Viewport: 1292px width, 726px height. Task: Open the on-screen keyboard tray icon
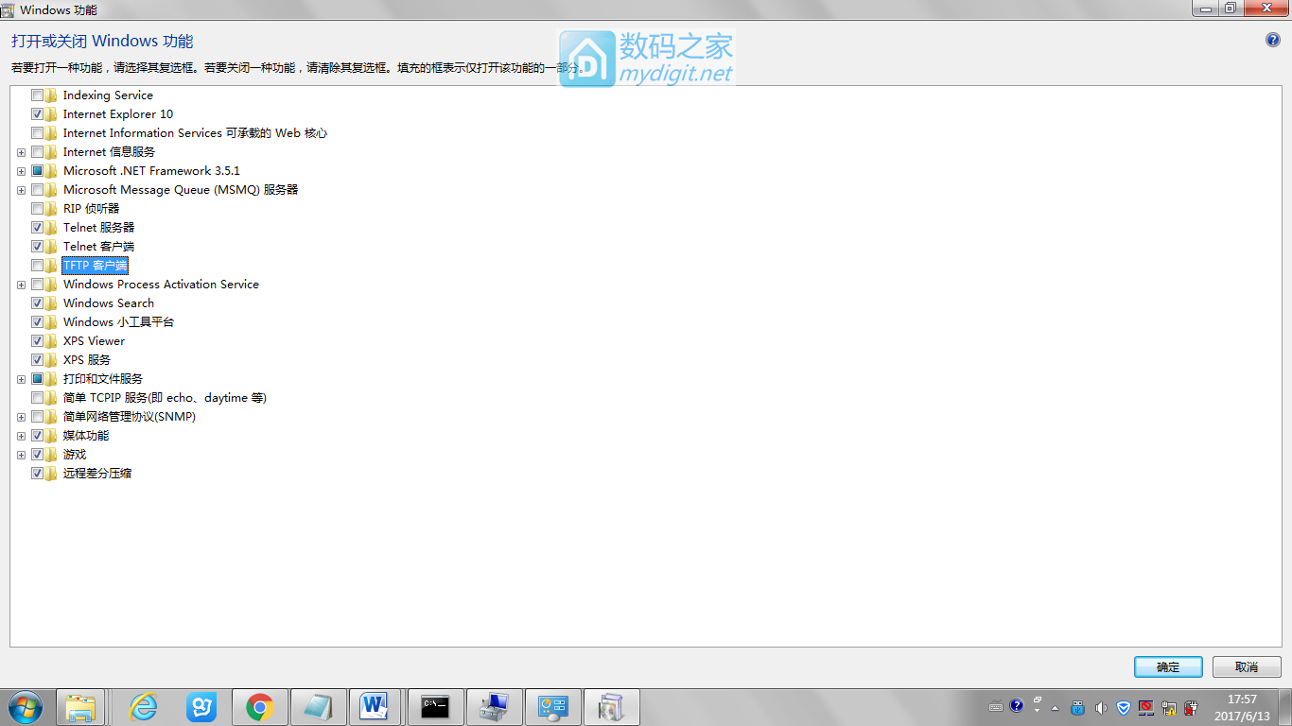click(996, 707)
